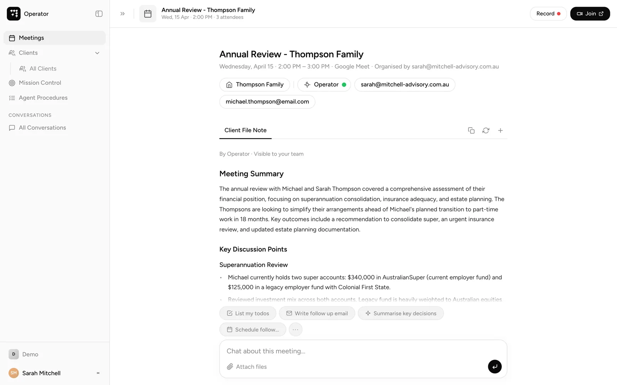The height and width of the screenshot is (385, 617).
Task: Choose Write follow up email suggestion
Action: coord(317,313)
